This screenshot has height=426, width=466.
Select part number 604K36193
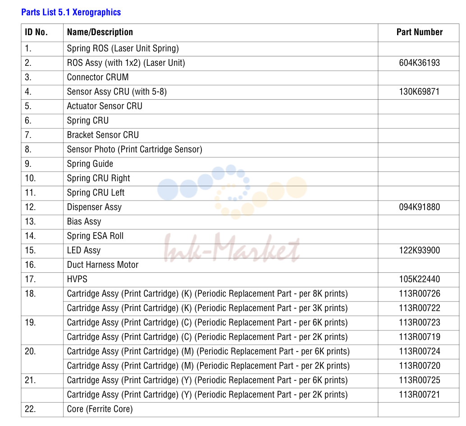419,63
